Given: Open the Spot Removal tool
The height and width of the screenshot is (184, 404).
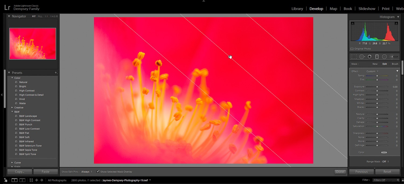Looking at the screenshot, I should point(362,56).
